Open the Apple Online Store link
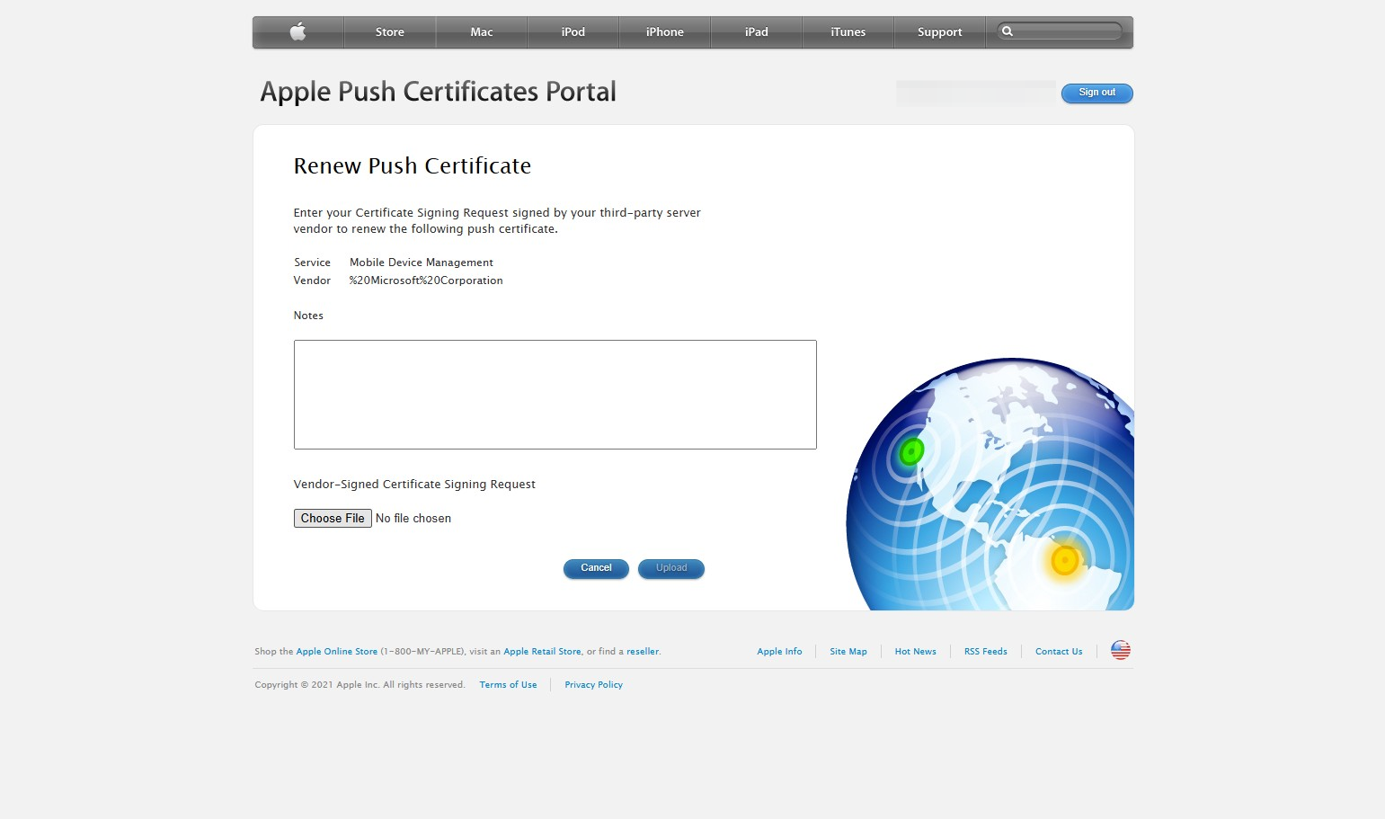This screenshot has width=1385, height=819. 337,652
